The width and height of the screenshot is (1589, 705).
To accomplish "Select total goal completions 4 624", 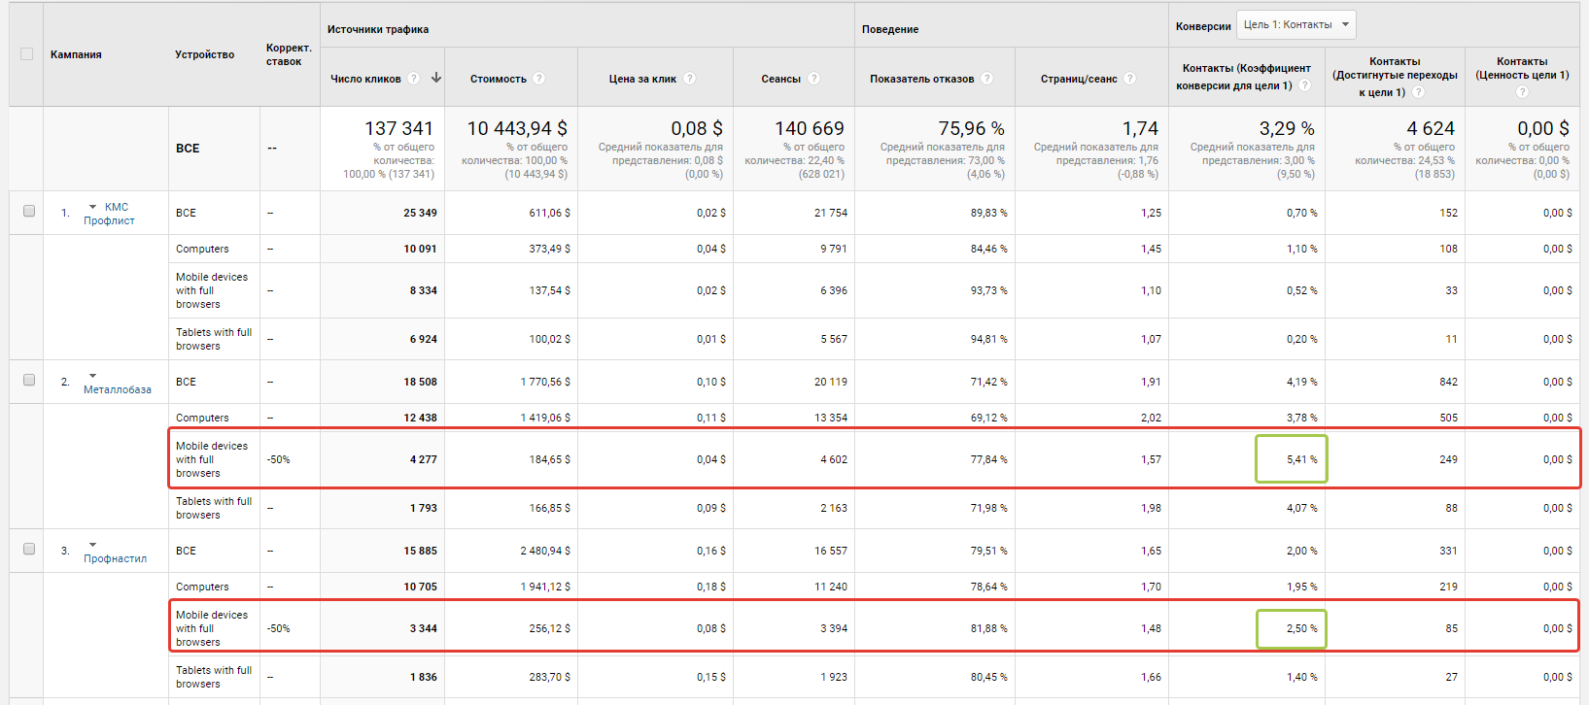I will pyautogui.click(x=1431, y=128).
